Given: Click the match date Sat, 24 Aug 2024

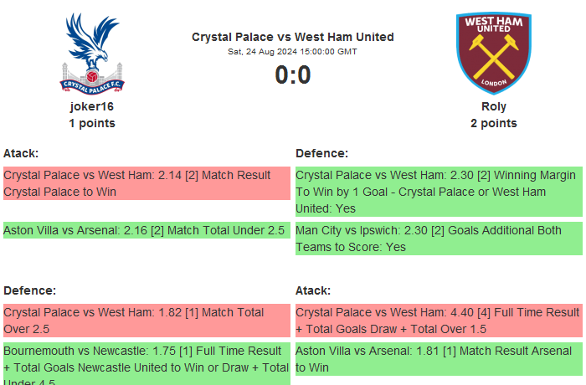Looking at the screenshot, I should pyautogui.click(x=293, y=52).
